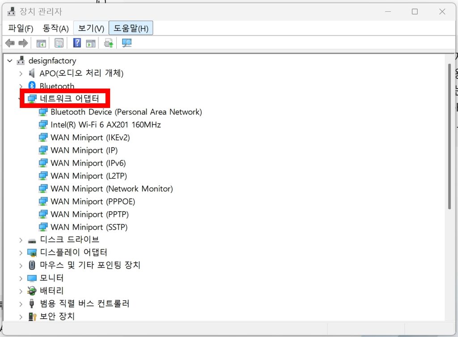
Task: Close the Device Manager window
Action: point(442,11)
